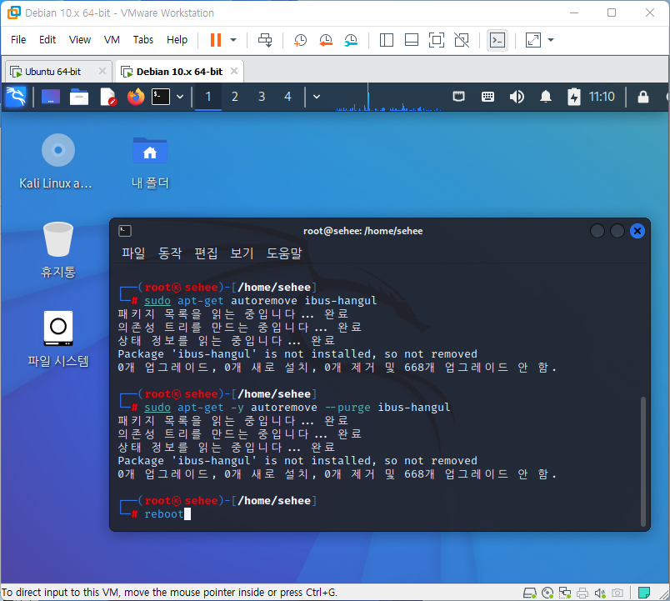This screenshot has width=670, height=601.
Task: Click network adapter status icon
Action: click(x=565, y=593)
